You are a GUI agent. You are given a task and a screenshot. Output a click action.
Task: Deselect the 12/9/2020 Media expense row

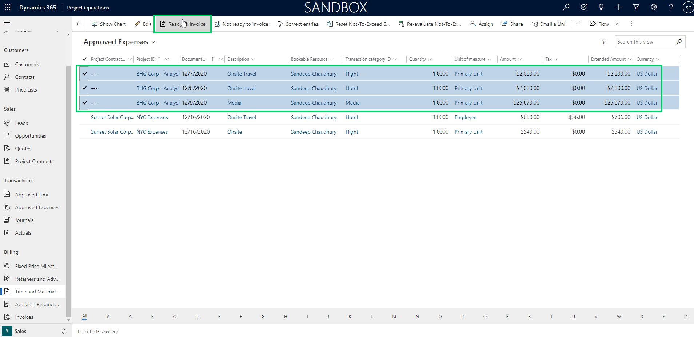tap(85, 103)
